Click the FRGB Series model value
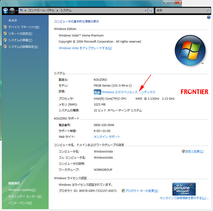 pos(112,86)
